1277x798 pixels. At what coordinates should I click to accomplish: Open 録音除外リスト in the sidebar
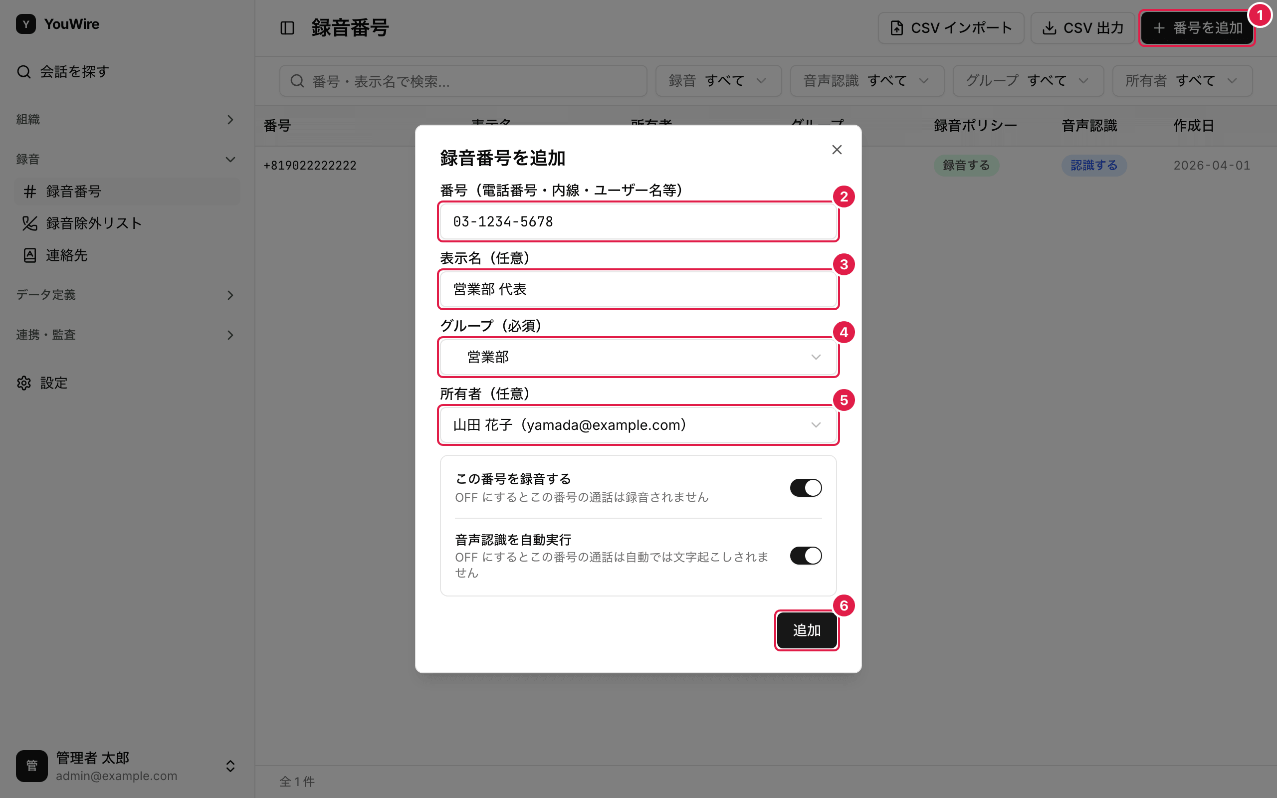(127, 223)
